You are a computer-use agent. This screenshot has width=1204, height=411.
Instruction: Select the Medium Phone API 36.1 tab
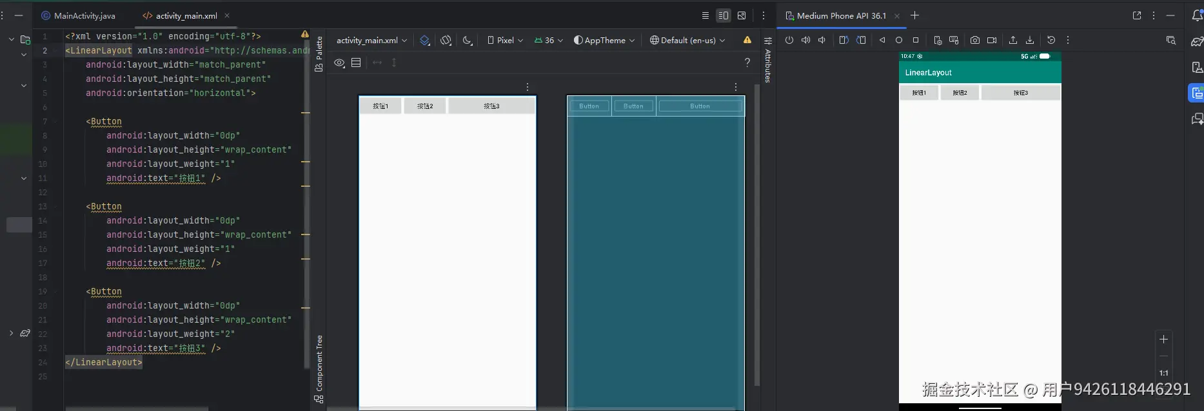pyautogui.click(x=841, y=15)
